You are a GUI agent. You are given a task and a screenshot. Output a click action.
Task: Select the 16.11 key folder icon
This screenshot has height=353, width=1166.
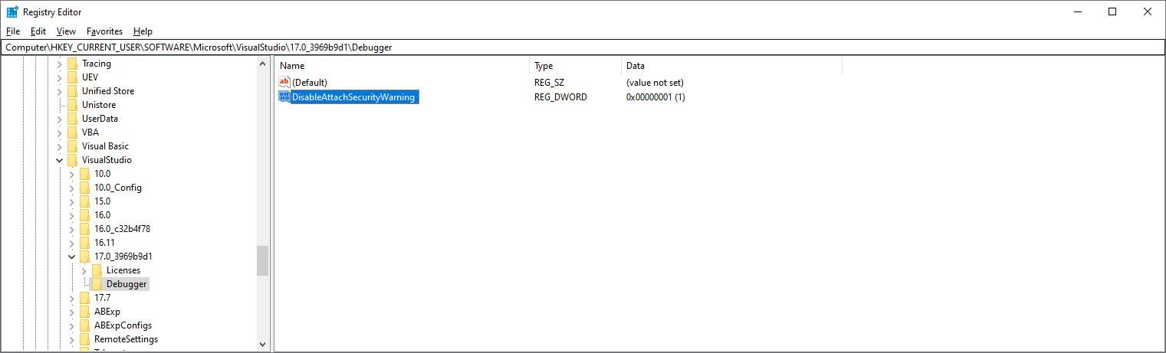(x=85, y=243)
